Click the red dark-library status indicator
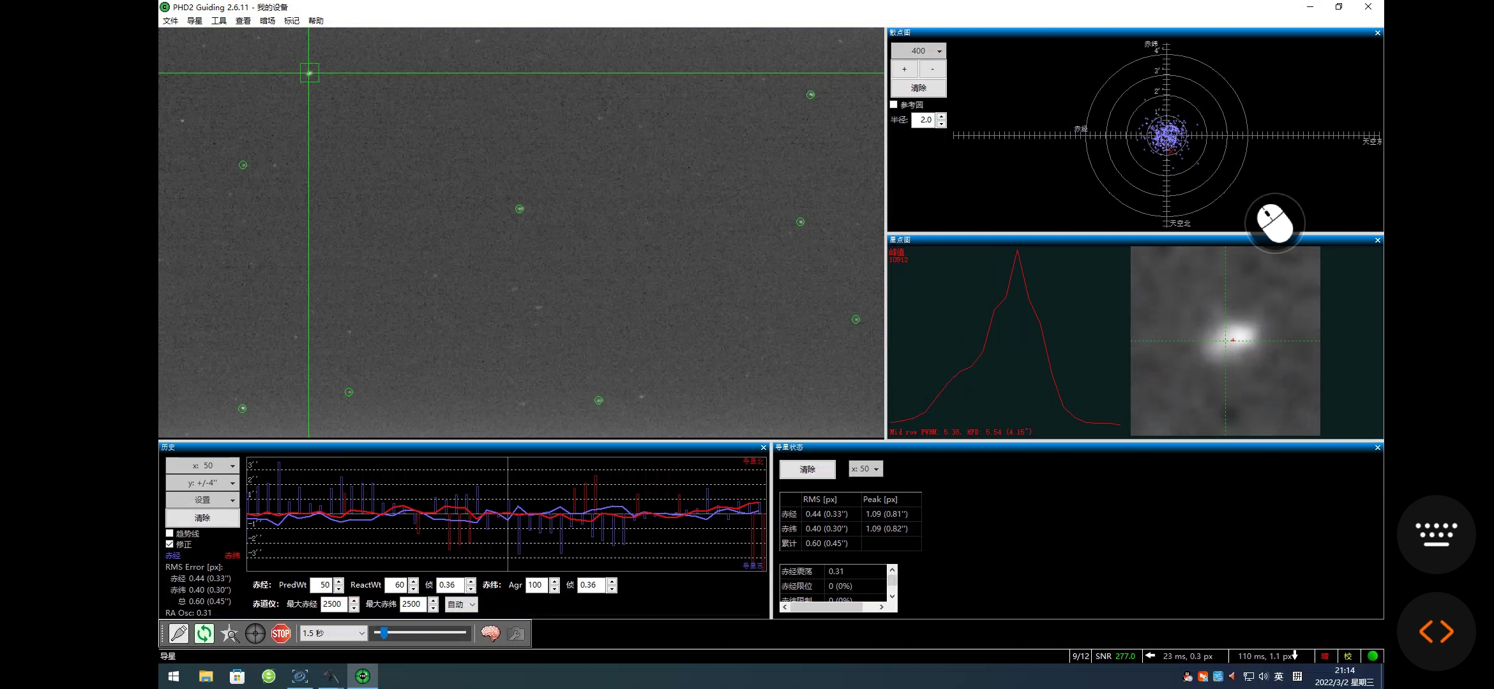The width and height of the screenshot is (1494, 689). tap(1325, 656)
